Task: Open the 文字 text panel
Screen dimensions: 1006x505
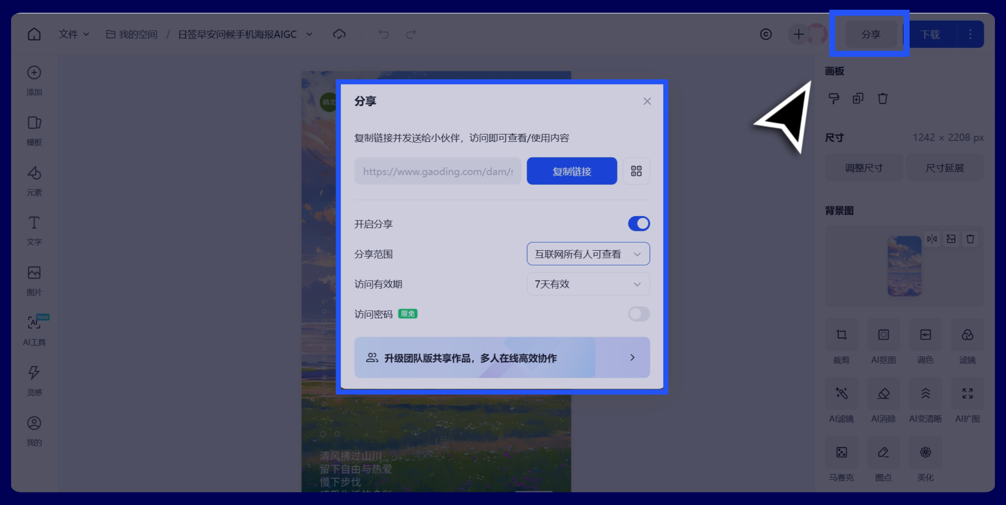Action: (34, 231)
